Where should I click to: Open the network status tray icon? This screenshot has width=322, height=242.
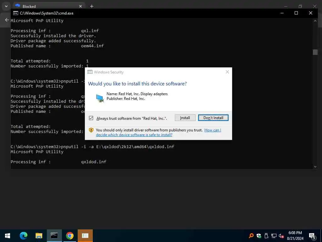[x=274, y=236]
